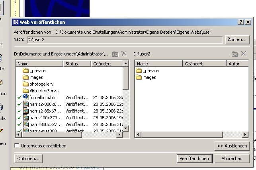Viewport: 256px width, 170px height.
Task: Open the Optionen... dialog
Action: pyautogui.click(x=28, y=159)
